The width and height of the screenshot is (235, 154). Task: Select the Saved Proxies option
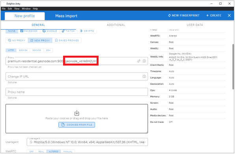coord(67,40)
